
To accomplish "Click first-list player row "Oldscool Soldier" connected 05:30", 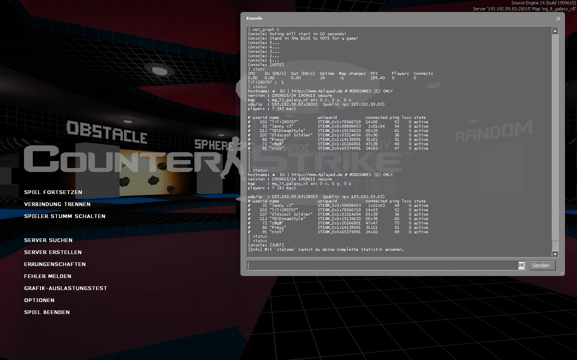I will [x=338, y=135].
